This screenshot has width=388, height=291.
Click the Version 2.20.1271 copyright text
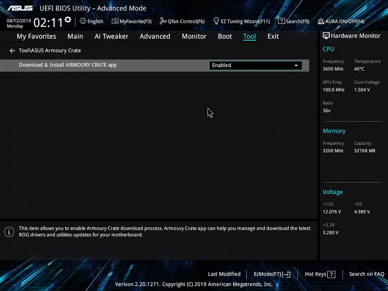tap(194, 285)
